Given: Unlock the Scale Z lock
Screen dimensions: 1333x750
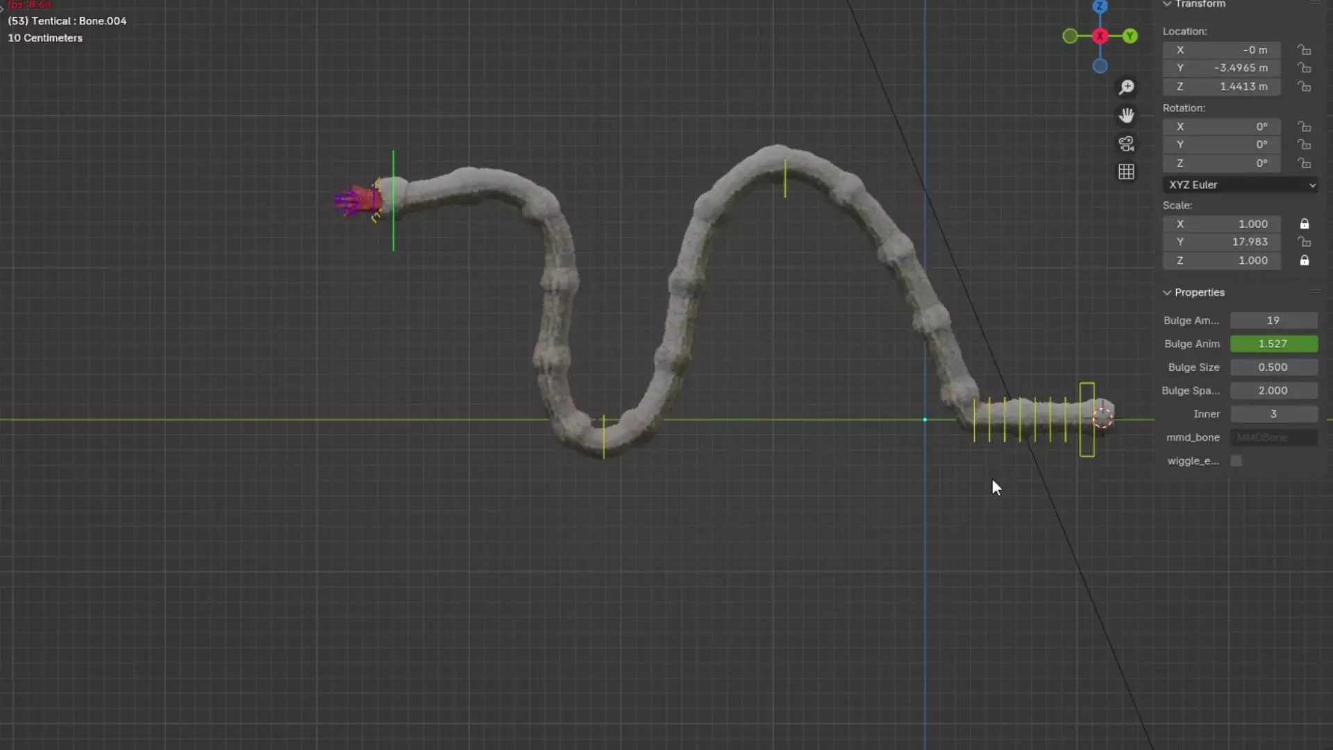Looking at the screenshot, I should click(x=1305, y=260).
